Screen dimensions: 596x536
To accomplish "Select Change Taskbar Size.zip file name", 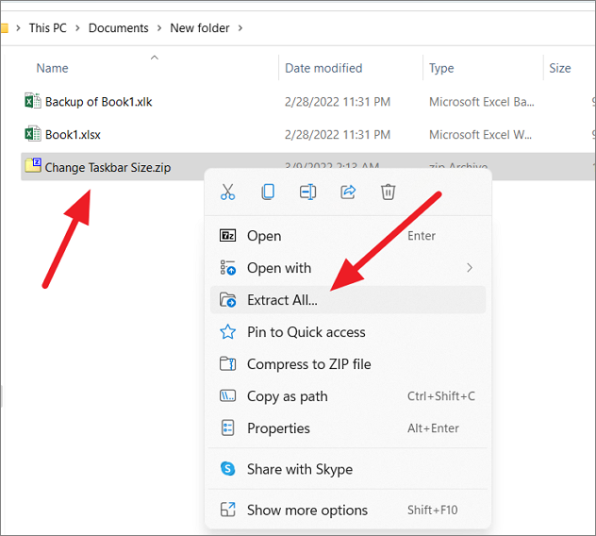I will (x=108, y=167).
